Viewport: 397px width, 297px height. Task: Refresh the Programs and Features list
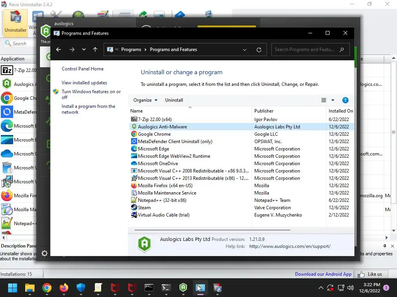[x=259, y=50]
